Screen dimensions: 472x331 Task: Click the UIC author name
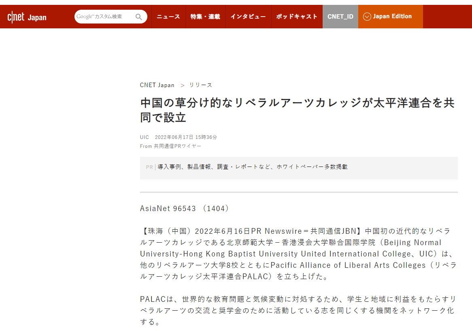coord(145,137)
